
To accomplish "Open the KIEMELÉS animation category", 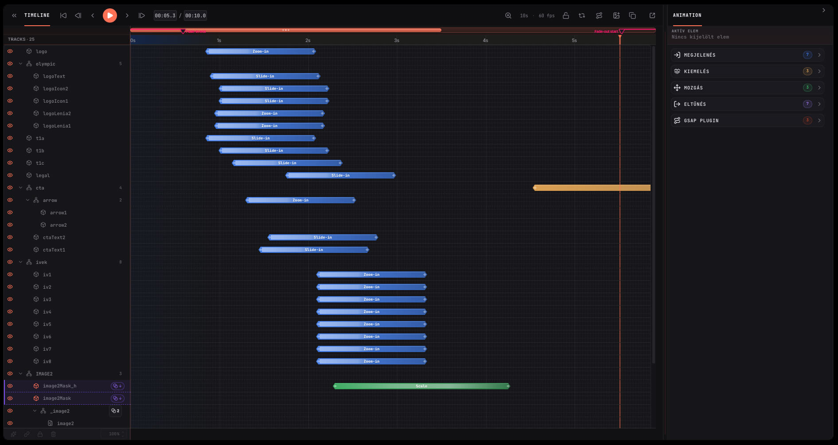I will pyautogui.click(x=747, y=71).
